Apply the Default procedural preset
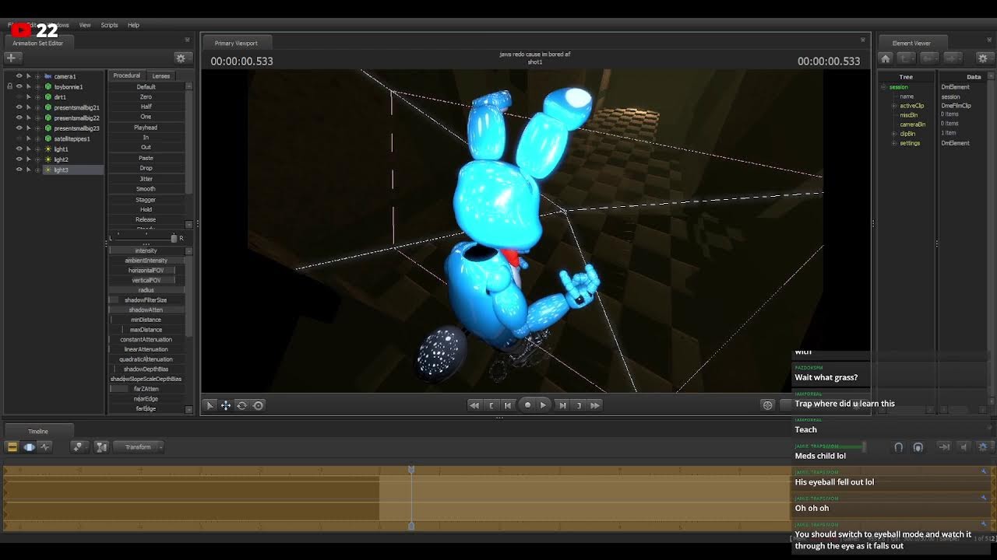Image resolution: width=997 pixels, height=560 pixels. (146, 86)
